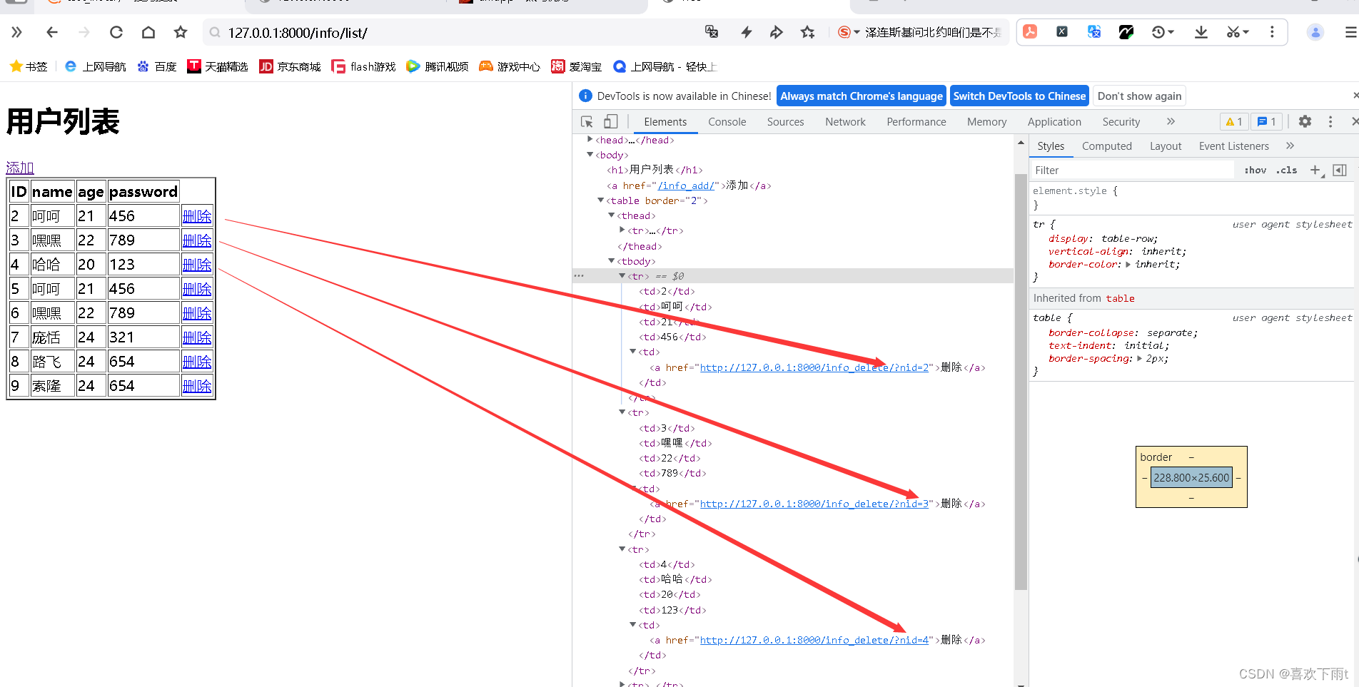Click the /info_add/ href in Elements

pyautogui.click(x=685, y=185)
